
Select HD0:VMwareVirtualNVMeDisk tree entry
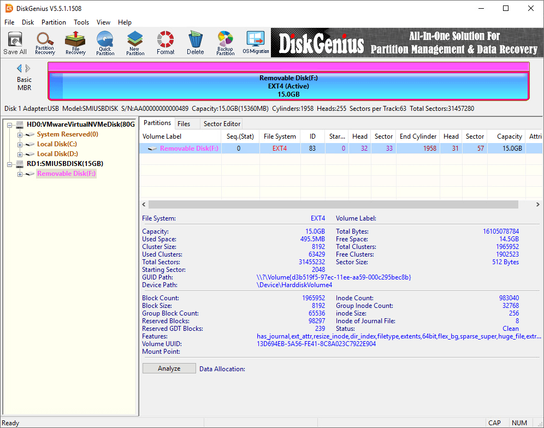click(x=81, y=124)
